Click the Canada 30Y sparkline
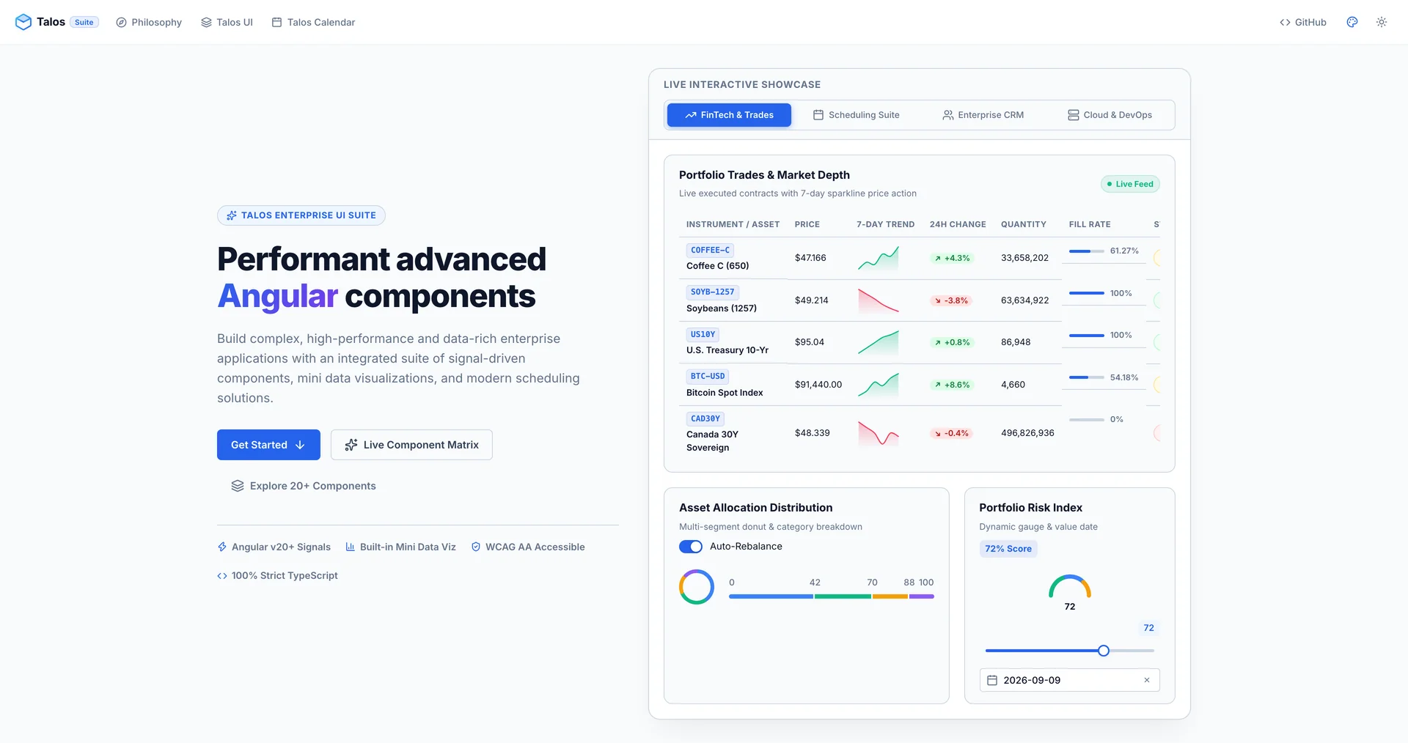This screenshot has height=743, width=1408. click(879, 433)
